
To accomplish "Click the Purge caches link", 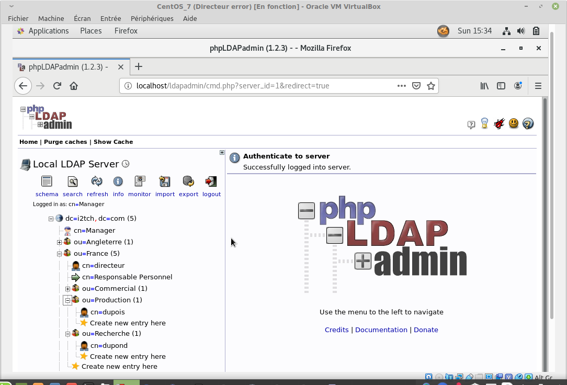I will click(65, 142).
